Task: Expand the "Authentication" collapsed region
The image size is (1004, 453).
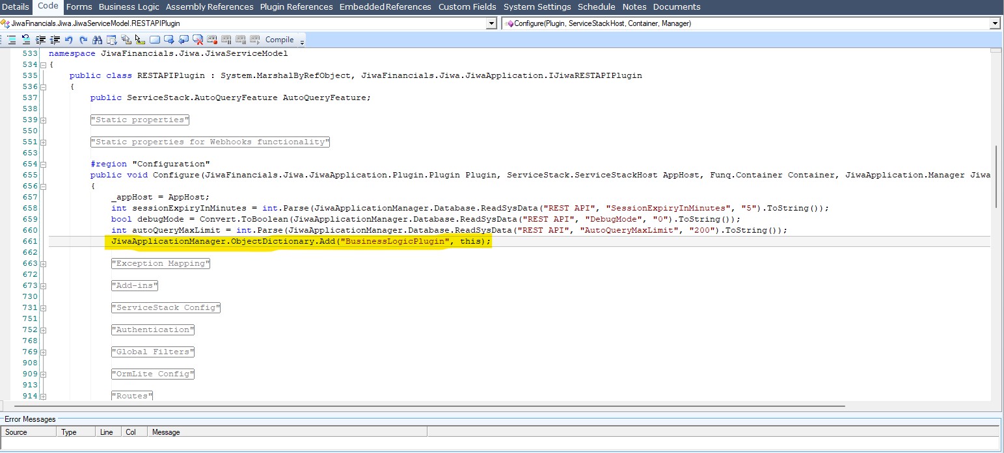Action: click(x=43, y=330)
